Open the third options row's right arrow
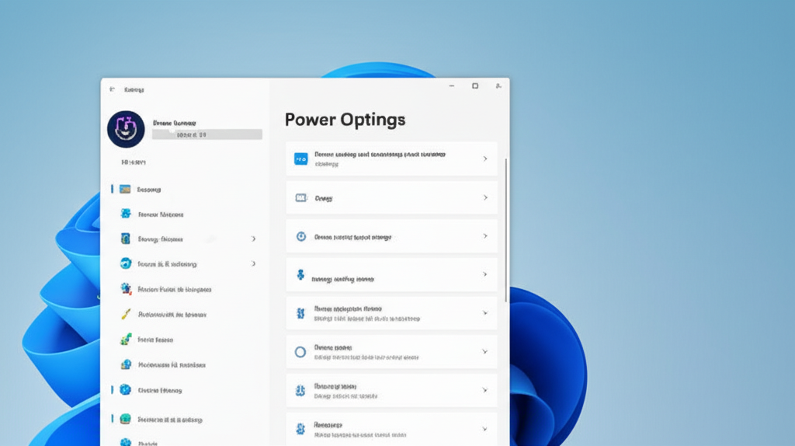795x446 pixels. click(x=485, y=236)
